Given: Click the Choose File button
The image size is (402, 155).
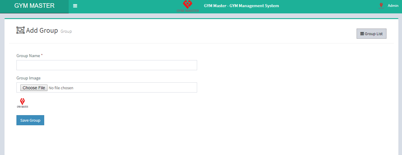Looking at the screenshot, I should [34, 88].
